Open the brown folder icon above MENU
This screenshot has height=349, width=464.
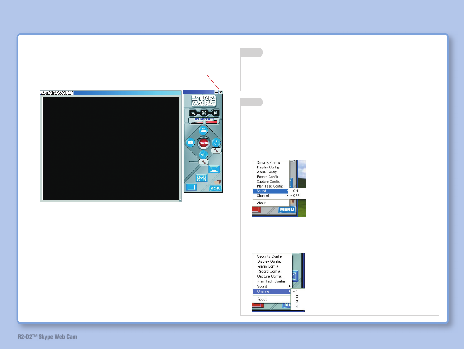[x=218, y=182]
